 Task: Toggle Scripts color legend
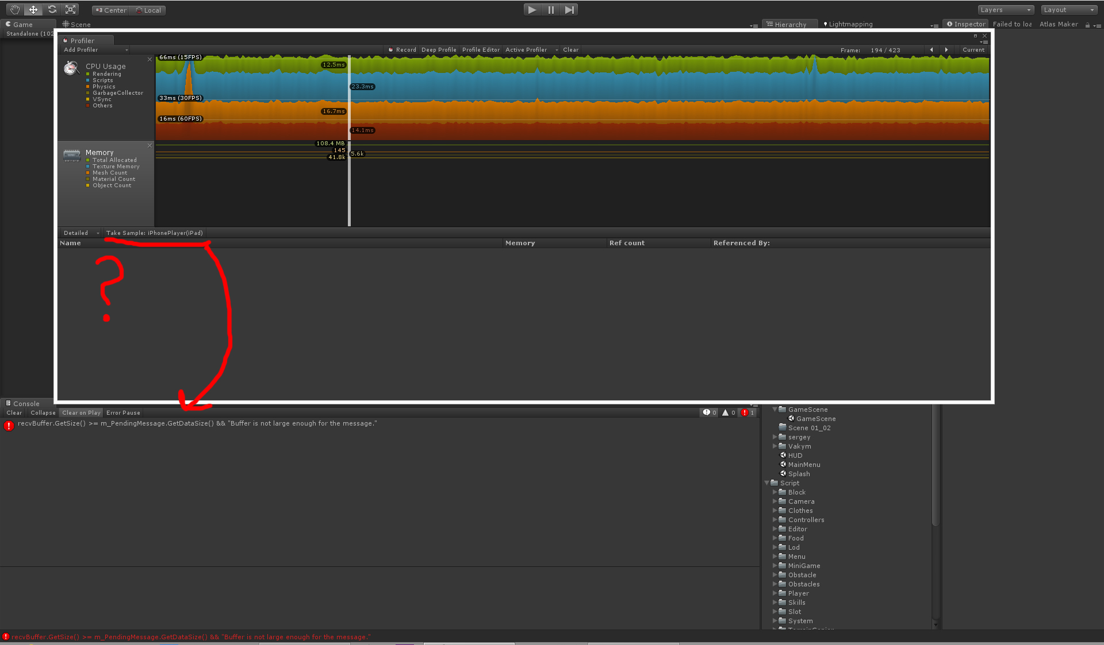(x=88, y=80)
